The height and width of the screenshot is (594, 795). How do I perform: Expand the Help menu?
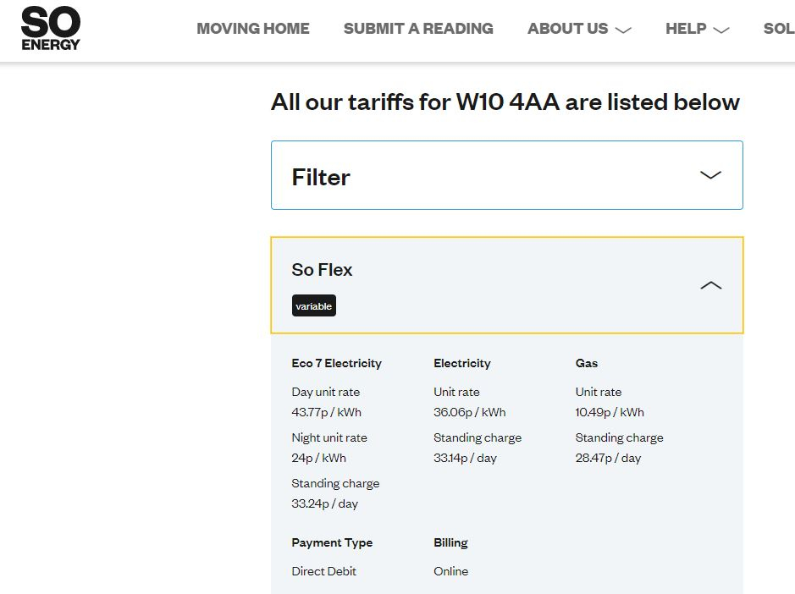(x=697, y=29)
